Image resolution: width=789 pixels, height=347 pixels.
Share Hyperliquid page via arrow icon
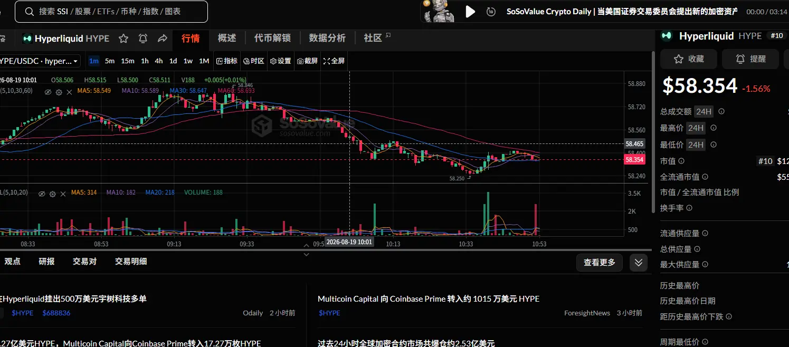click(x=163, y=38)
